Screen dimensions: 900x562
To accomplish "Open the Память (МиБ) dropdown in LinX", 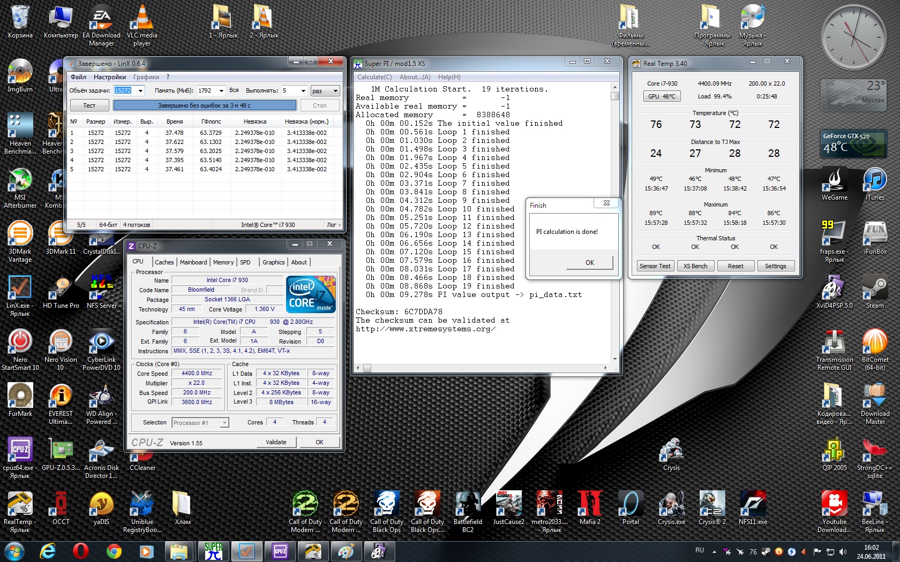I will click(x=221, y=91).
